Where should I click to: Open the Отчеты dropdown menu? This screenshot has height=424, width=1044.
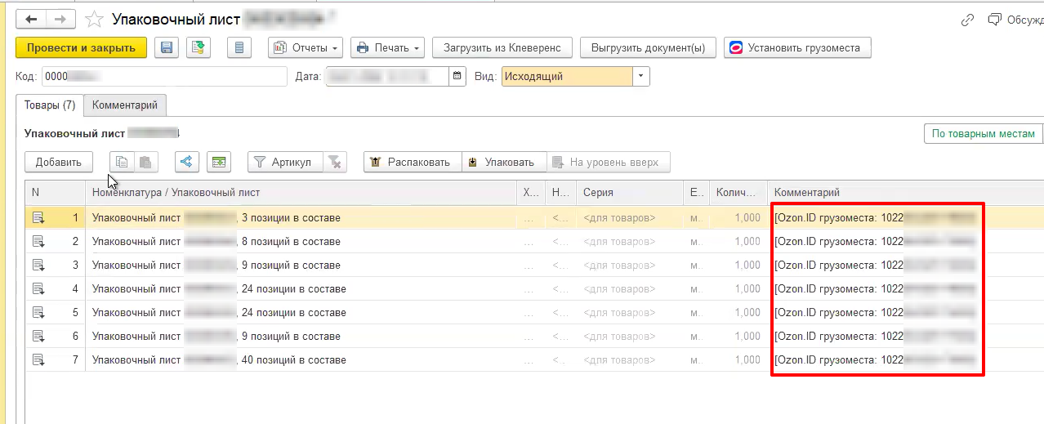point(305,47)
